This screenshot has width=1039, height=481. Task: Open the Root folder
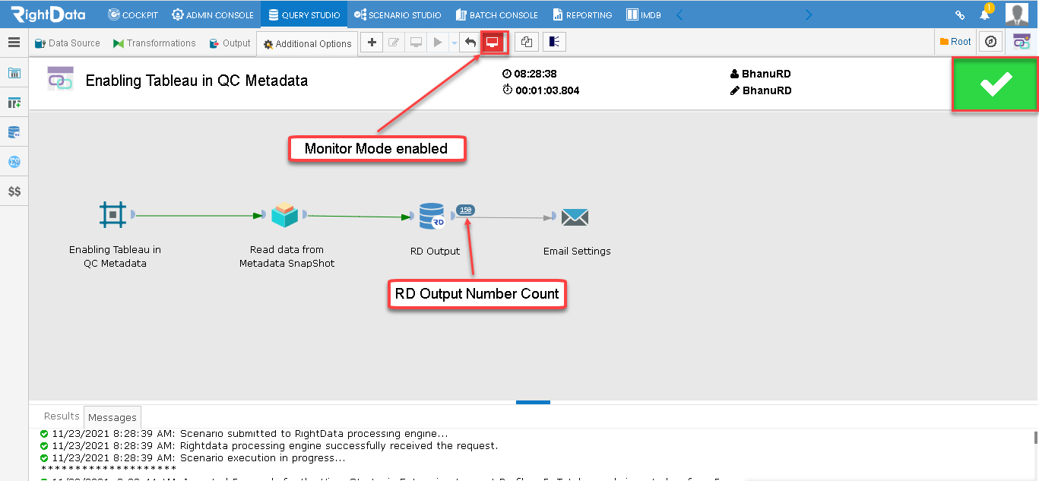tap(955, 42)
